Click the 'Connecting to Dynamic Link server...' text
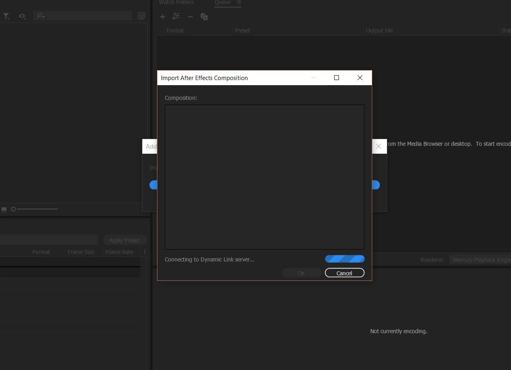The height and width of the screenshot is (370, 511). tap(210, 259)
